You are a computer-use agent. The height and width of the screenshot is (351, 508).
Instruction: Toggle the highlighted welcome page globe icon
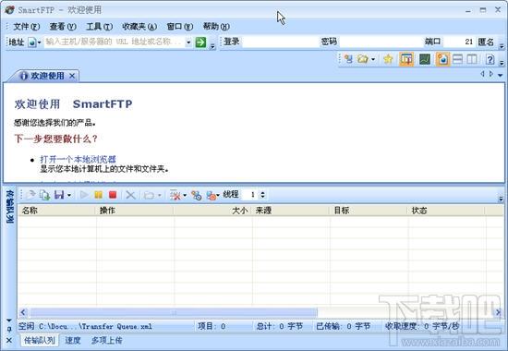[x=442, y=59]
